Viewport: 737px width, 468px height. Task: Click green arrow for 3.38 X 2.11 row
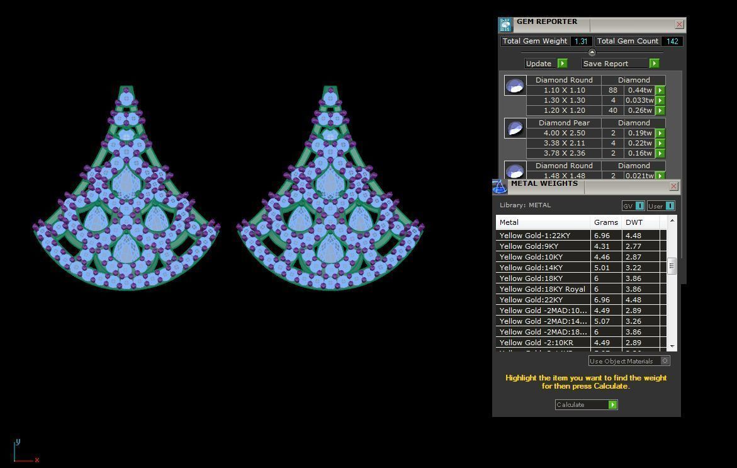[660, 143]
